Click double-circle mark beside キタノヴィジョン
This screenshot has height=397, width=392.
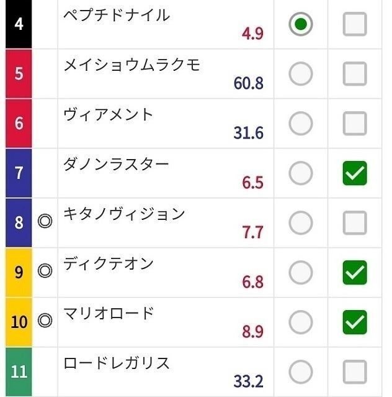click(x=45, y=222)
